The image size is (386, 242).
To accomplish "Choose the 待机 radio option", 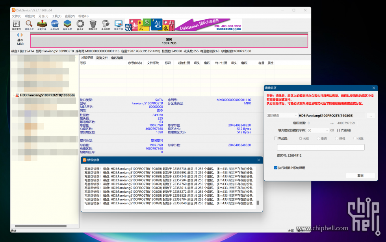I will click(x=336, y=139).
